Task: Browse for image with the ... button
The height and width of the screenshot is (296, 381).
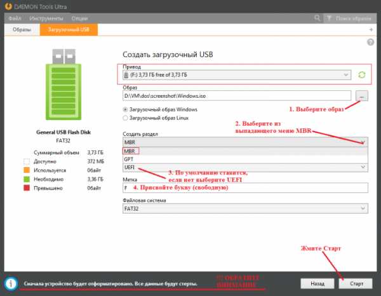Action: pyautogui.click(x=361, y=96)
